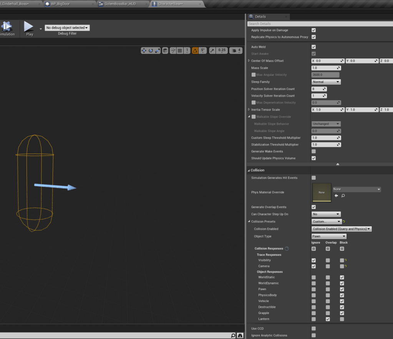
Task: Set Lantern response to Block
Action: click(342, 319)
